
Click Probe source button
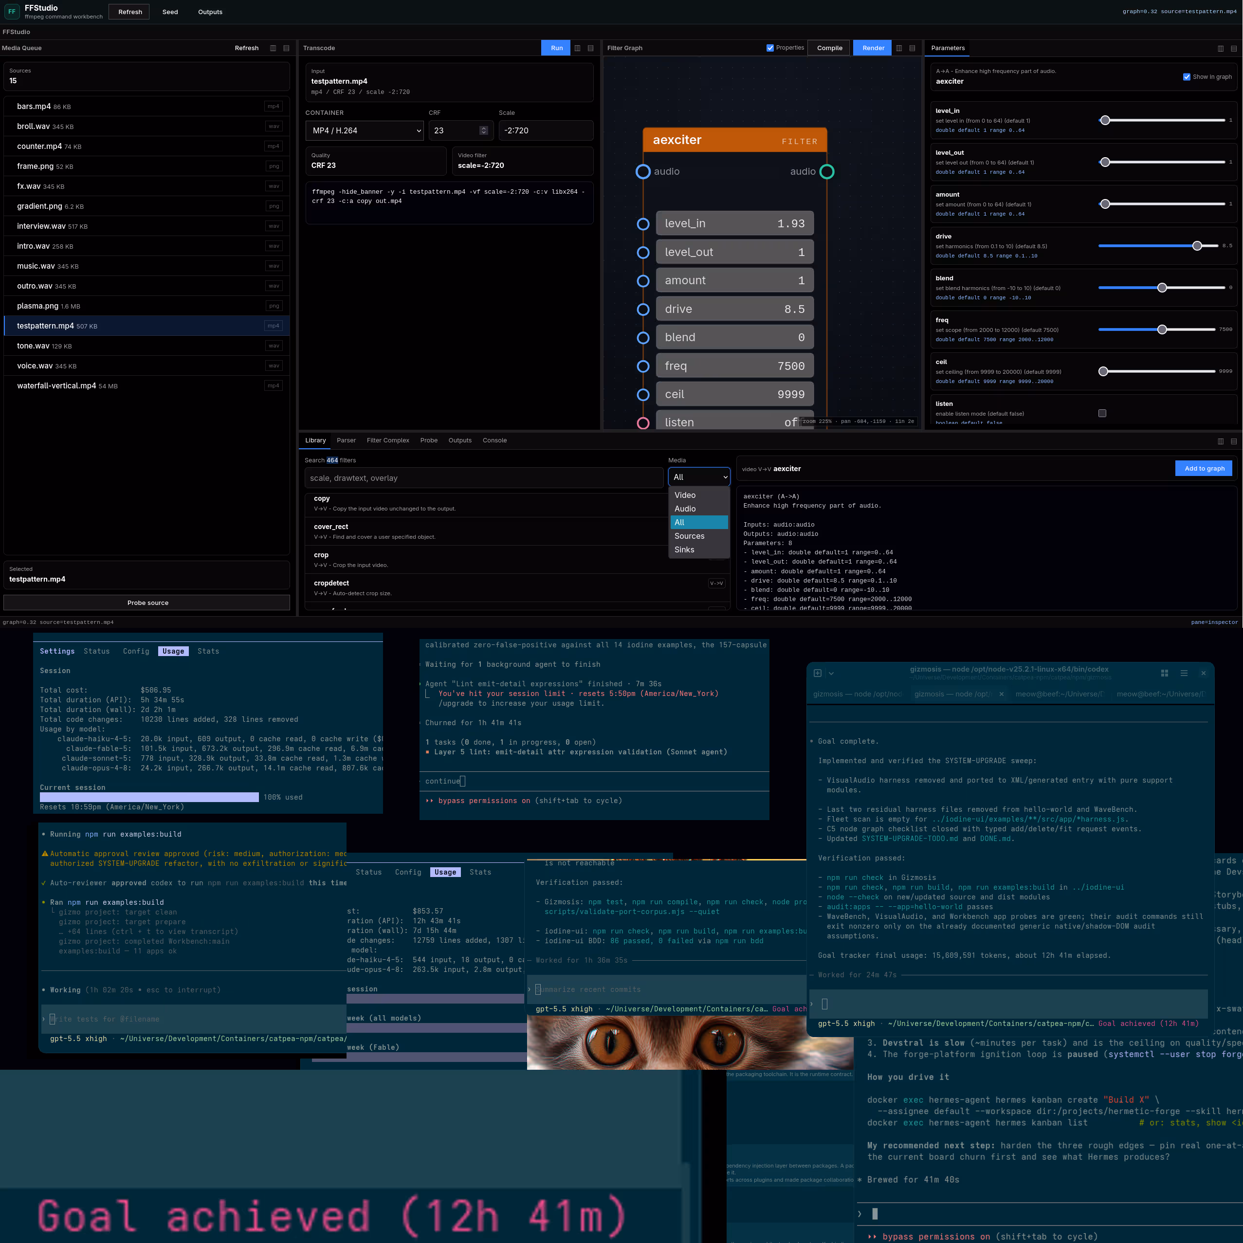tap(146, 603)
